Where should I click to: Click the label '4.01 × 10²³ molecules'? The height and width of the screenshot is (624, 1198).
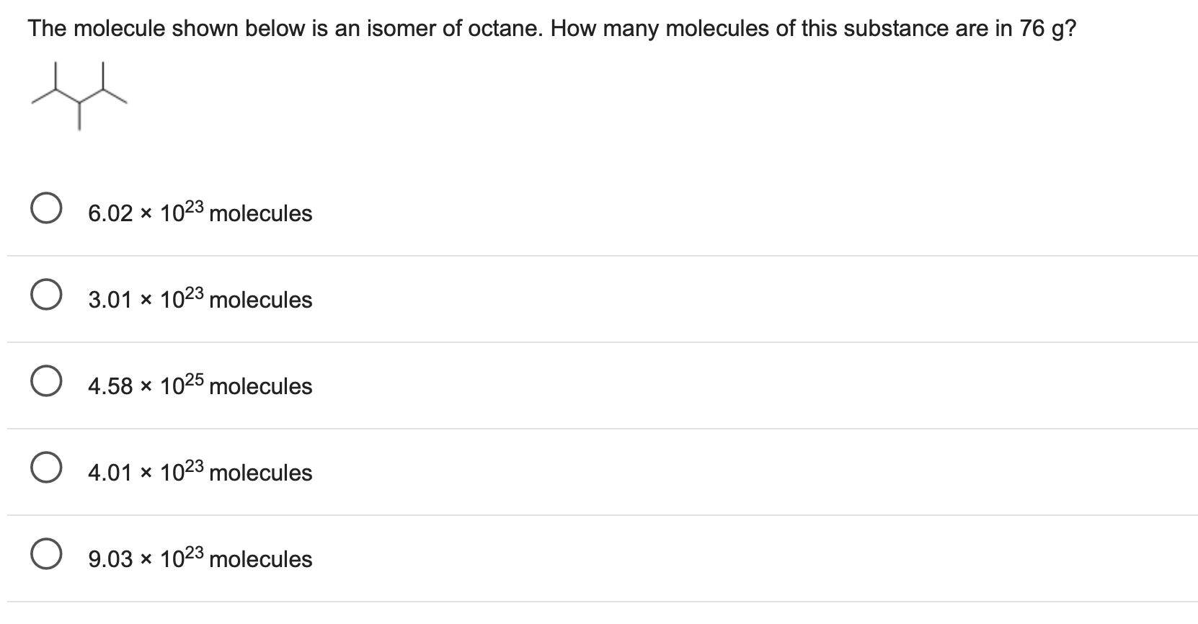(200, 471)
